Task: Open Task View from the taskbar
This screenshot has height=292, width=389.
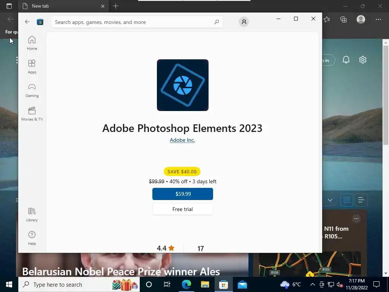Action: (x=167, y=284)
